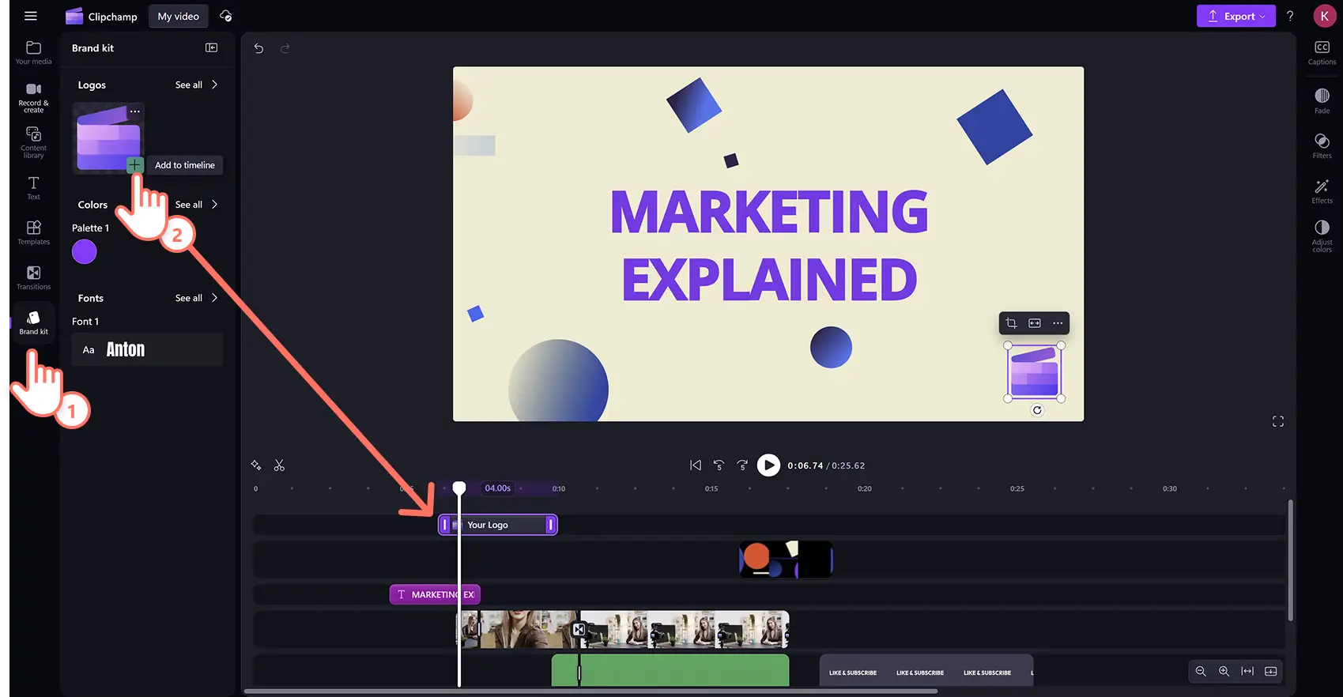Click the 0:15 timeline ruler mark
The width and height of the screenshot is (1343, 697).
pos(711,488)
